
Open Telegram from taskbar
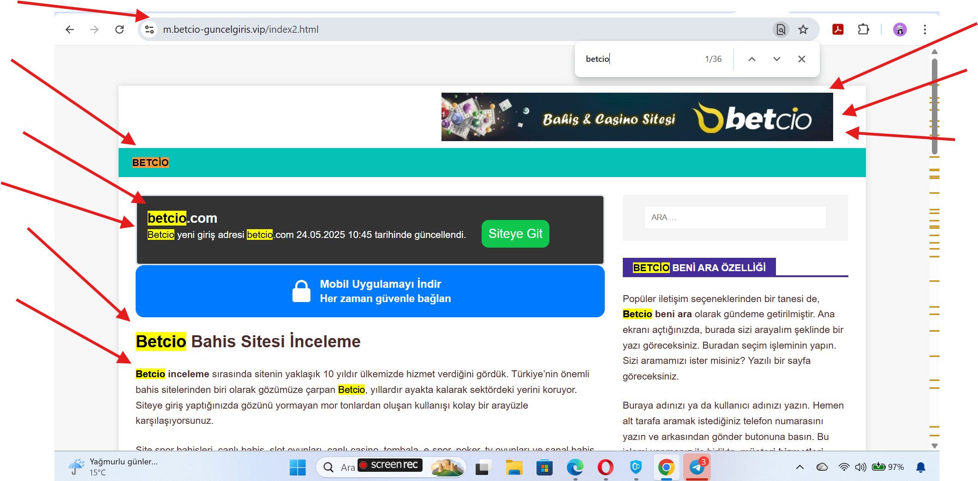pos(697,467)
